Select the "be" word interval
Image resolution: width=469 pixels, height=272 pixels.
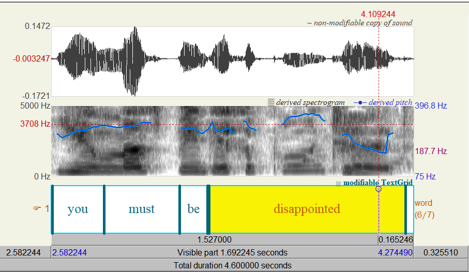coord(194,209)
